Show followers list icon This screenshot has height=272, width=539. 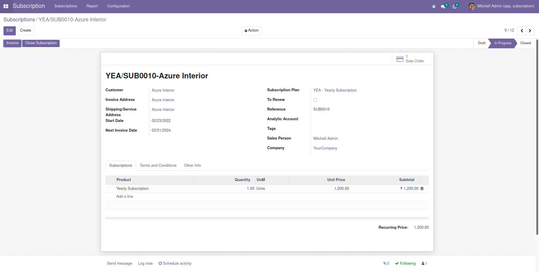[x=424, y=264]
